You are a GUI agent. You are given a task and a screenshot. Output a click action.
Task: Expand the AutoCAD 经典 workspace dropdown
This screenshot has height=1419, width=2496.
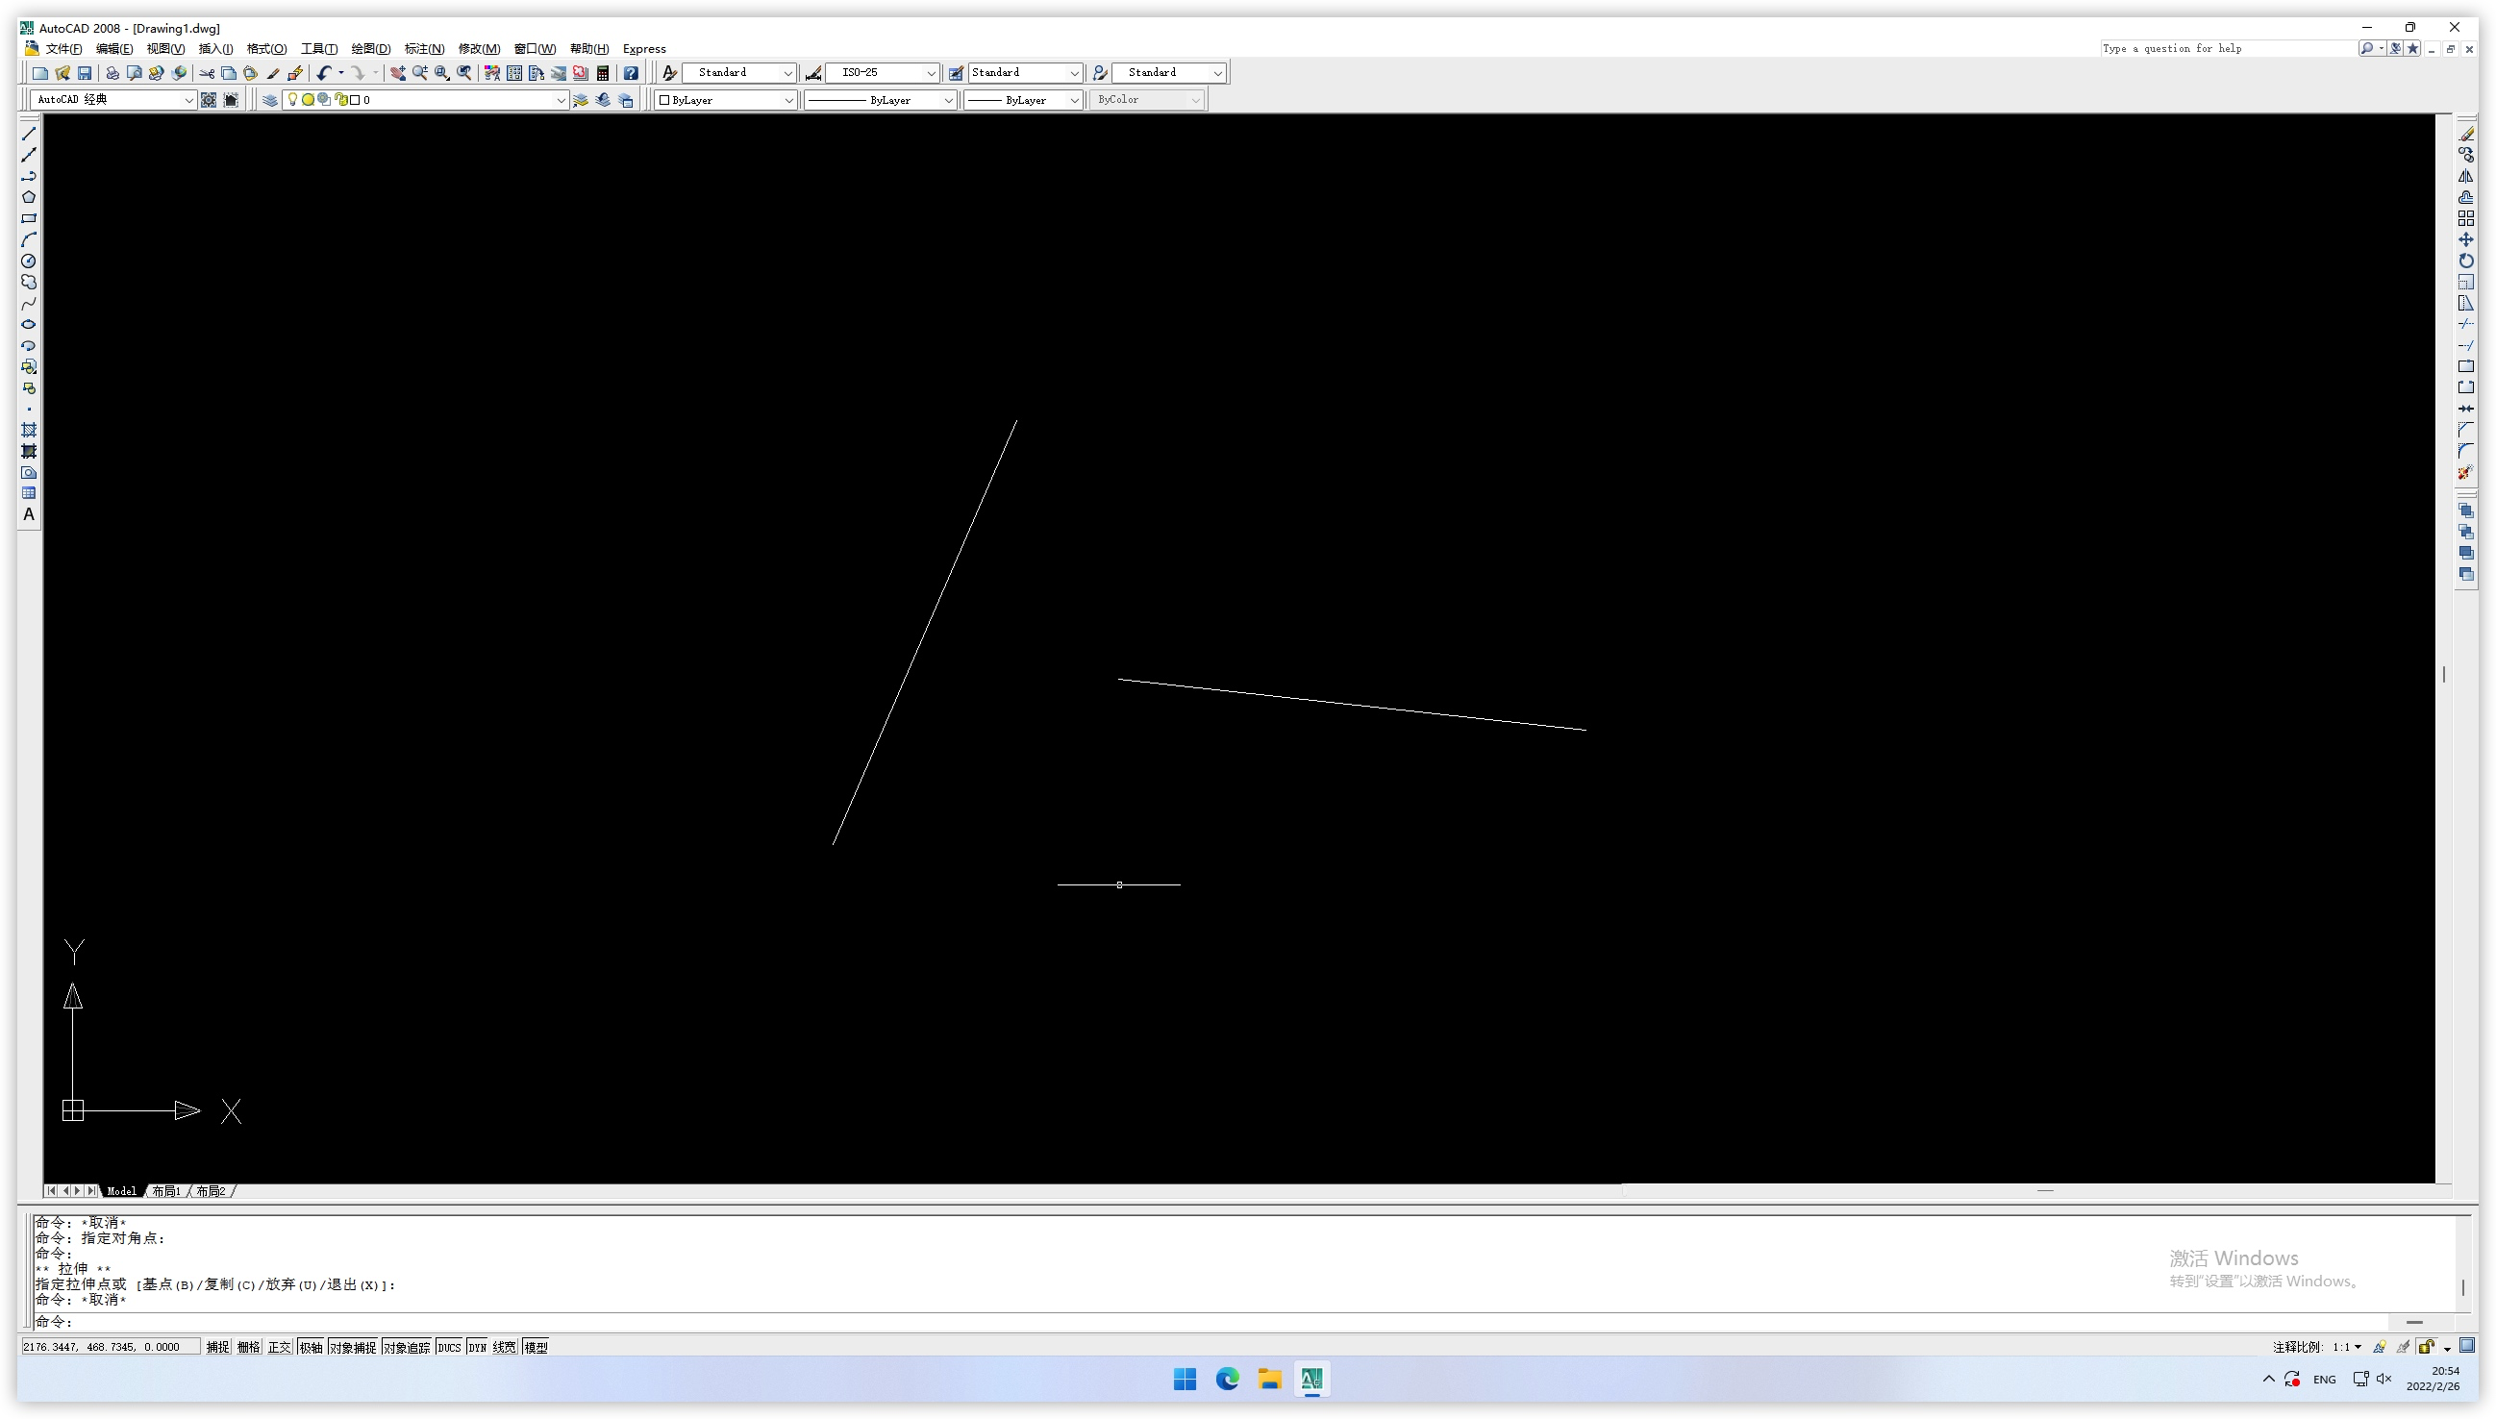click(x=188, y=100)
